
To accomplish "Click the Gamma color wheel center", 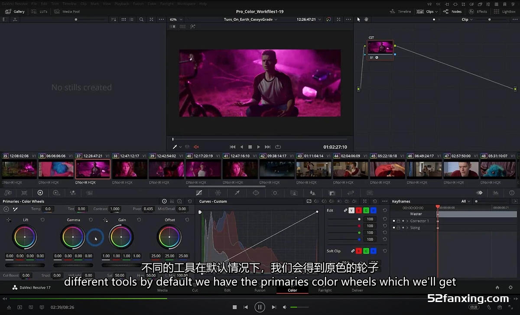I will (73, 237).
